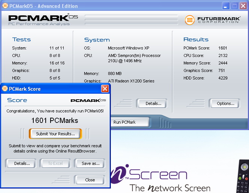The image size is (249, 193).
Task: Click the 'Congratulations' message text
Action: (55, 111)
